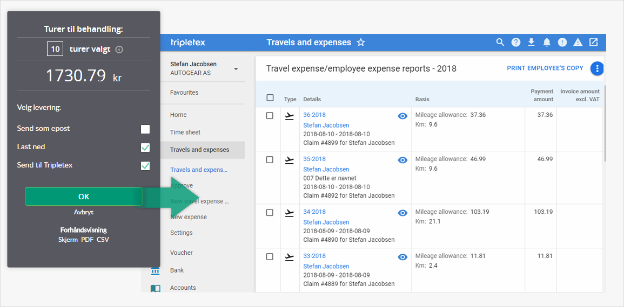The height and width of the screenshot is (307, 624).
Task: Open the blue three-dot more menu
Action: click(596, 68)
